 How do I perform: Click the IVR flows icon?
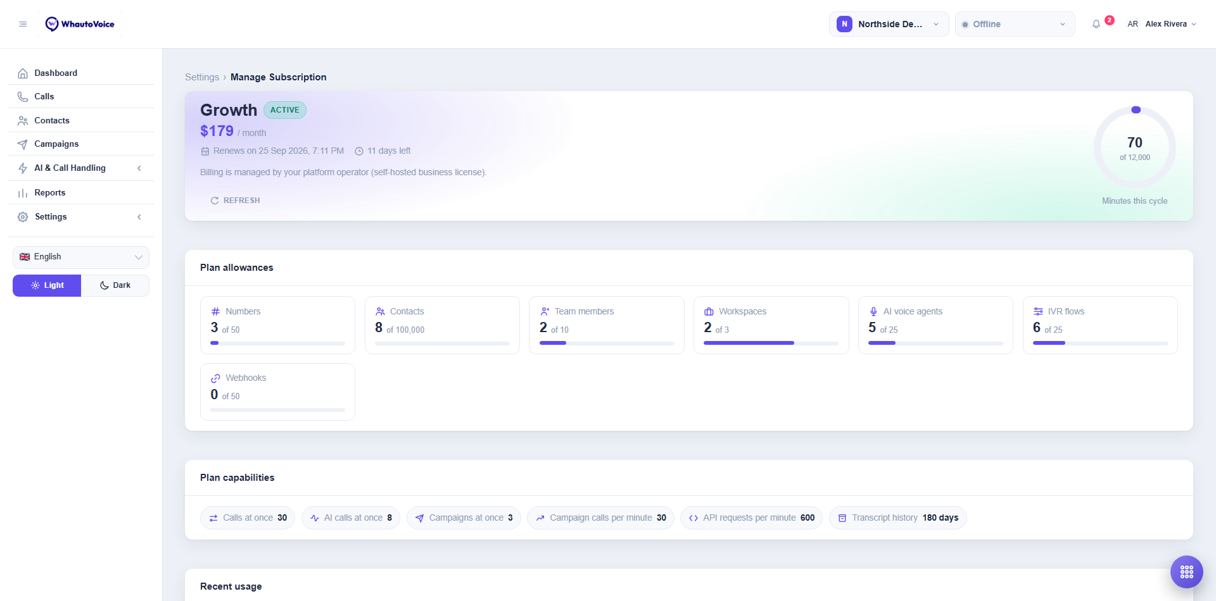pyautogui.click(x=1038, y=311)
